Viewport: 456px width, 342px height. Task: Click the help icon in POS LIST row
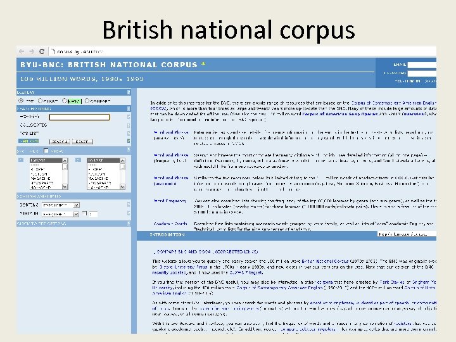pos(129,134)
